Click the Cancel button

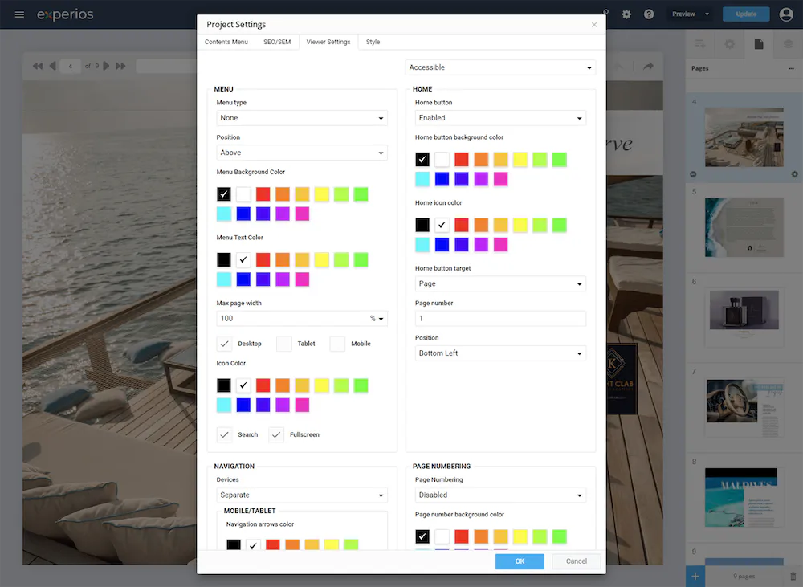click(576, 561)
